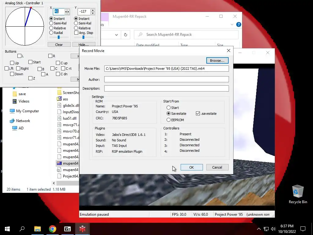
Task: Toggle the L button checkbox
Action: coord(20,56)
